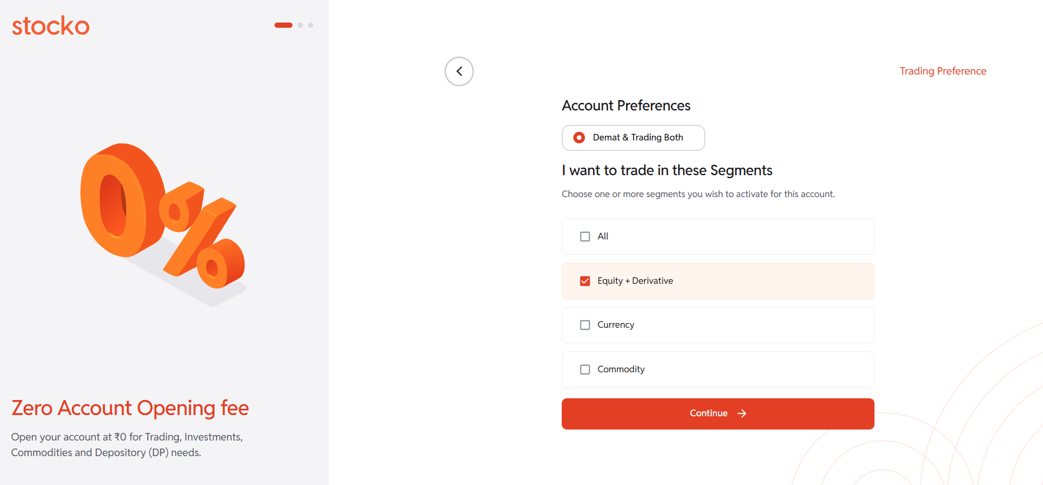This screenshot has width=1043, height=485.
Task: Check the All segments checkbox
Action: coord(585,236)
